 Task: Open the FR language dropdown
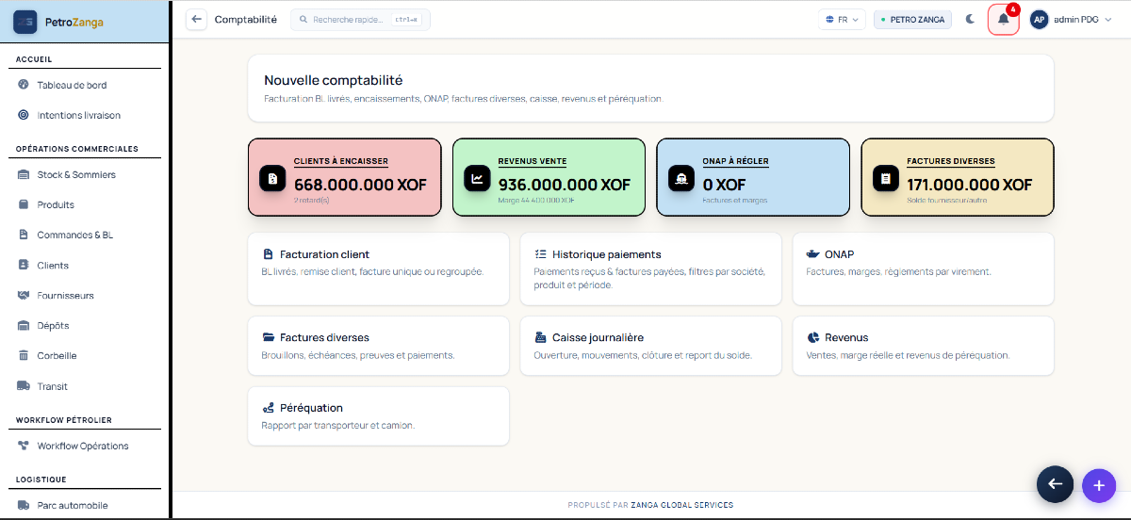(x=843, y=19)
